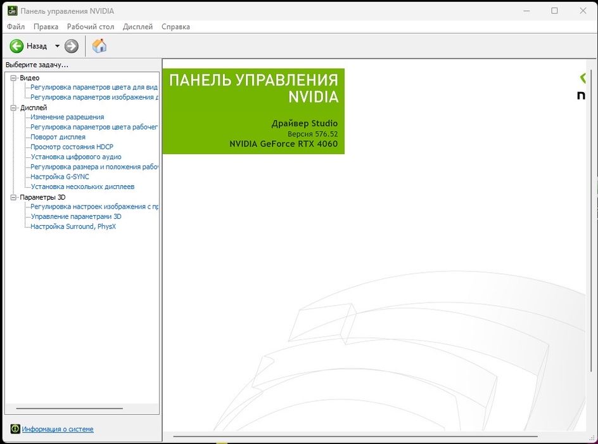
Task: Go to the Home page icon
Action: [99, 46]
